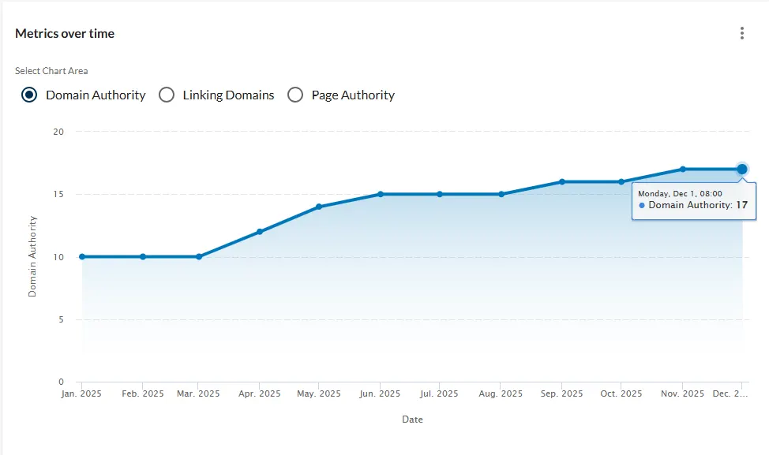Click the Domain Authority tooltip box
The image size is (769, 455).
693,200
